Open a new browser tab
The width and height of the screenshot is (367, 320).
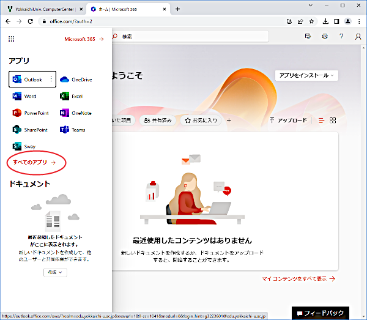tap(177, 9)
